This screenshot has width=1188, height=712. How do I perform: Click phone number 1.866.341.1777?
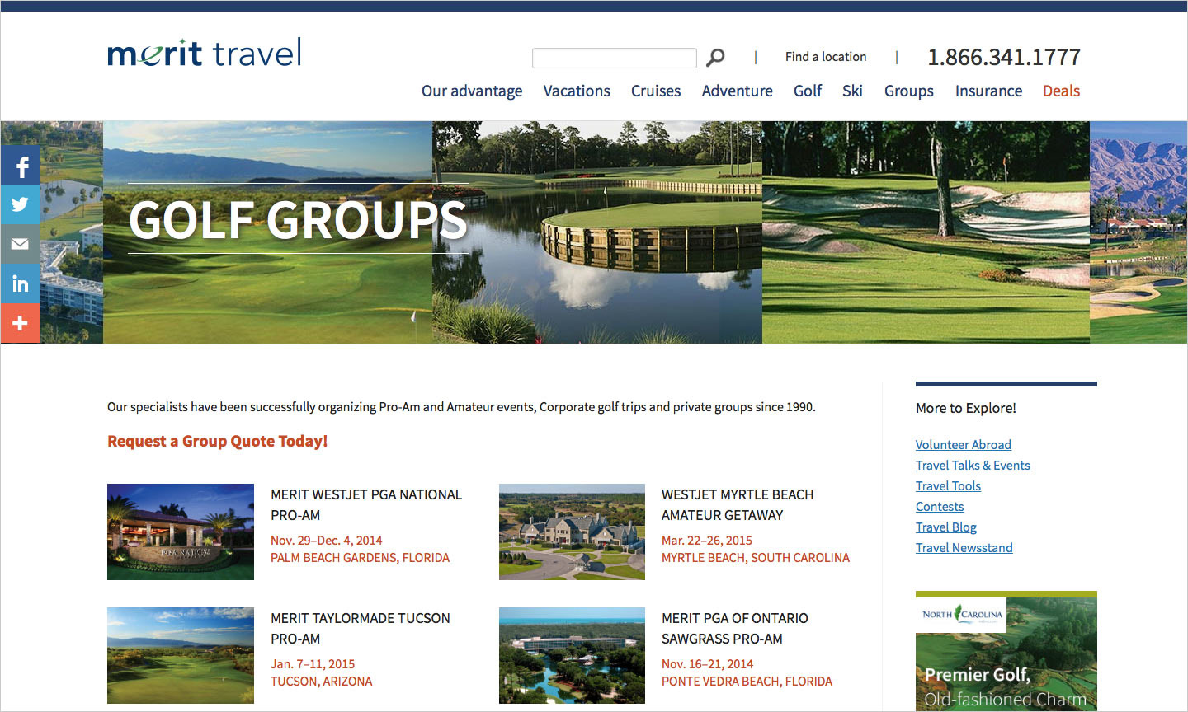point(1004,57)
